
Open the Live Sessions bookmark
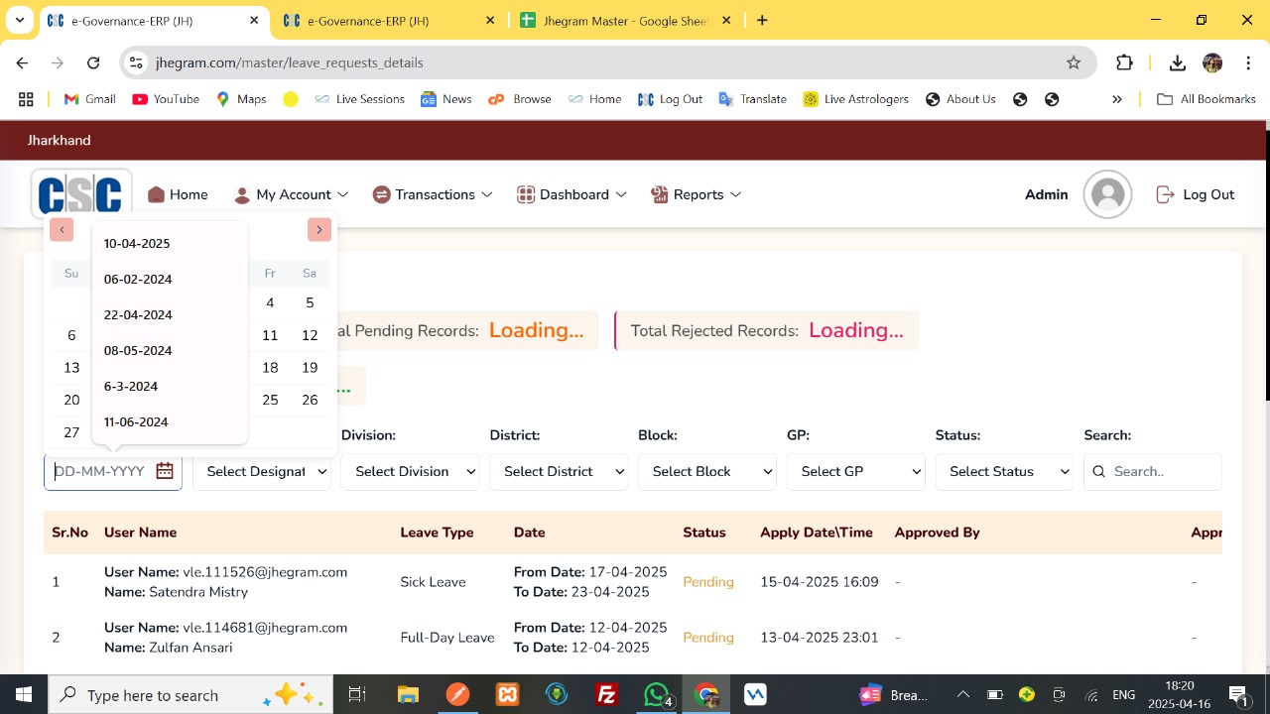click(359, 99)
